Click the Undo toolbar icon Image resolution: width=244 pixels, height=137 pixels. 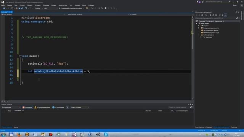coord(26,8)
